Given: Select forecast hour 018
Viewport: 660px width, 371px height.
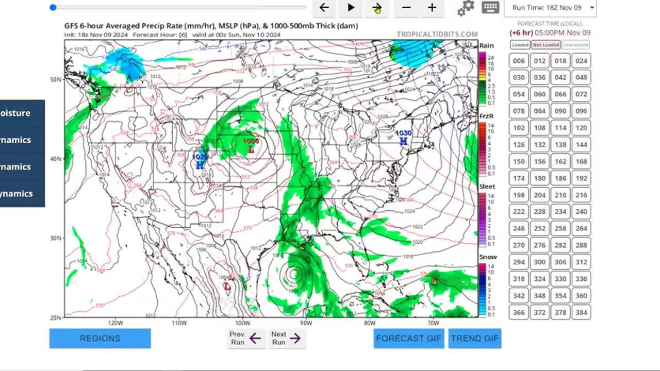Looking at the screenshot, I should [x=560, y=61].
